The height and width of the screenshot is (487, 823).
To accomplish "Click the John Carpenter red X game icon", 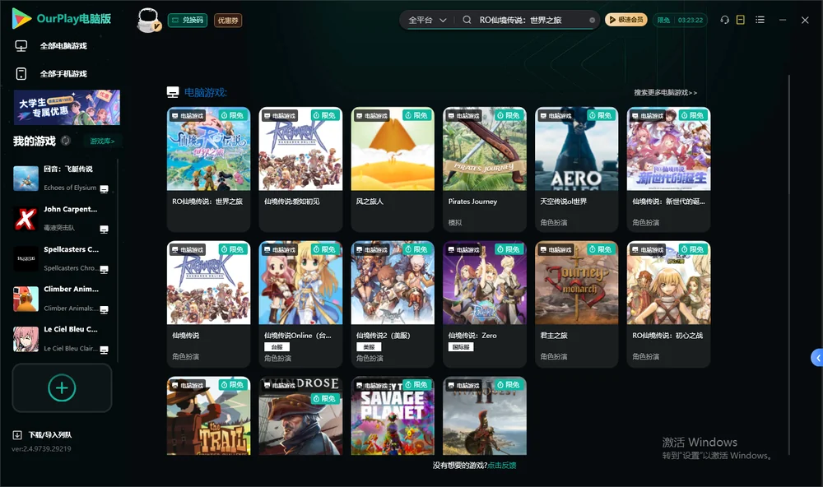I will 26,219.
